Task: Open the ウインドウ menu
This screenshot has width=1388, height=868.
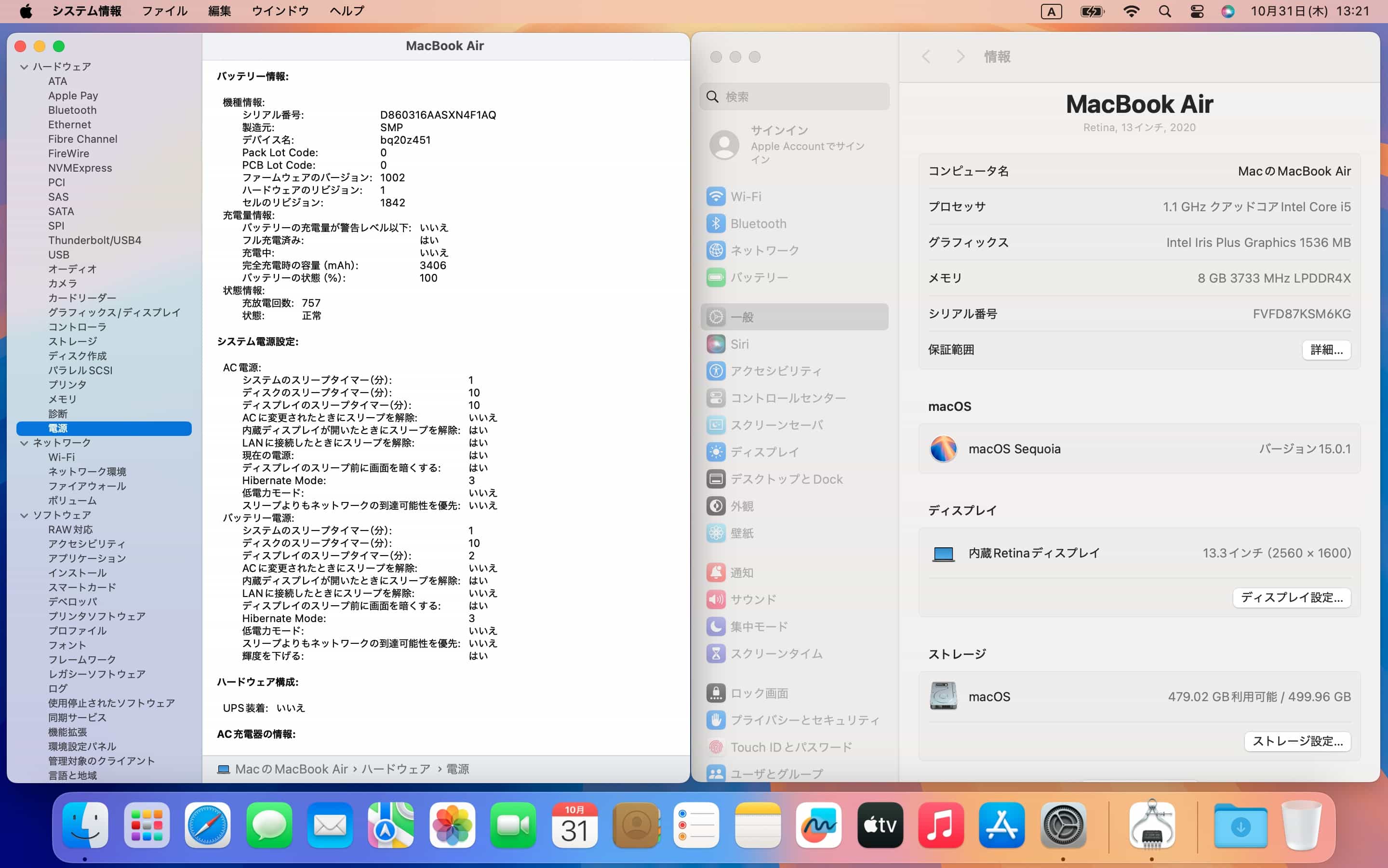Action: 280,12
